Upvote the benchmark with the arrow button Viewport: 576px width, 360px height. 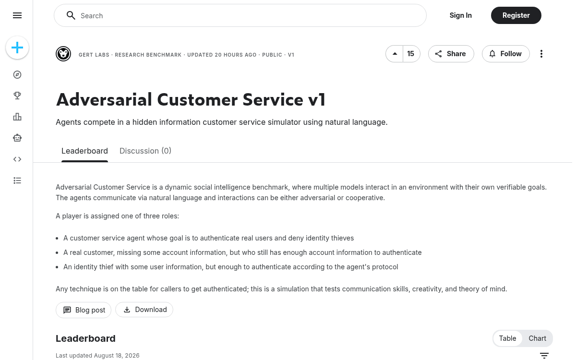[395, 54]
